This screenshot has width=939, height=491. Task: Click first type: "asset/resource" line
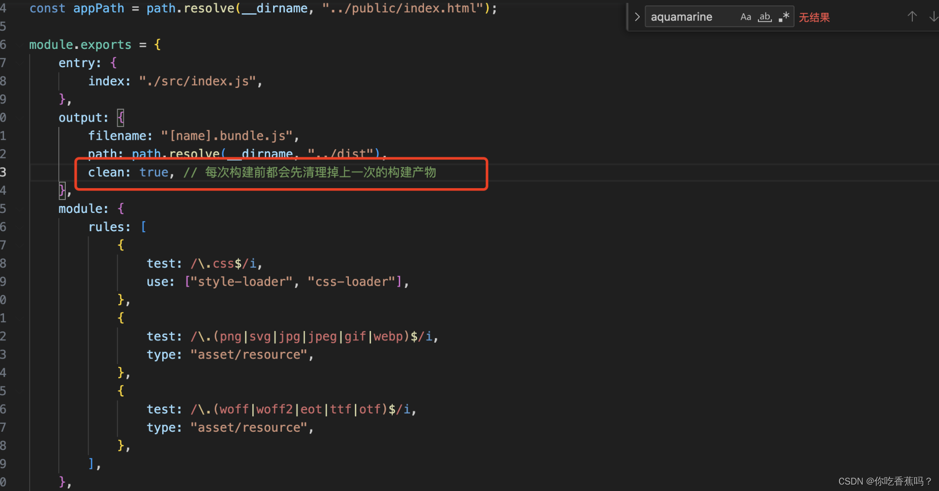[x=230, y=355]
